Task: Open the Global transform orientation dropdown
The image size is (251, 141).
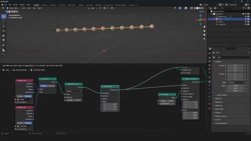Action: [93, 8]
